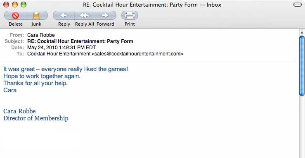Screen dimensions: 305x158
Task: Click the line 'It was great – everyone really liked the games!'
Action: coord(66,69)
